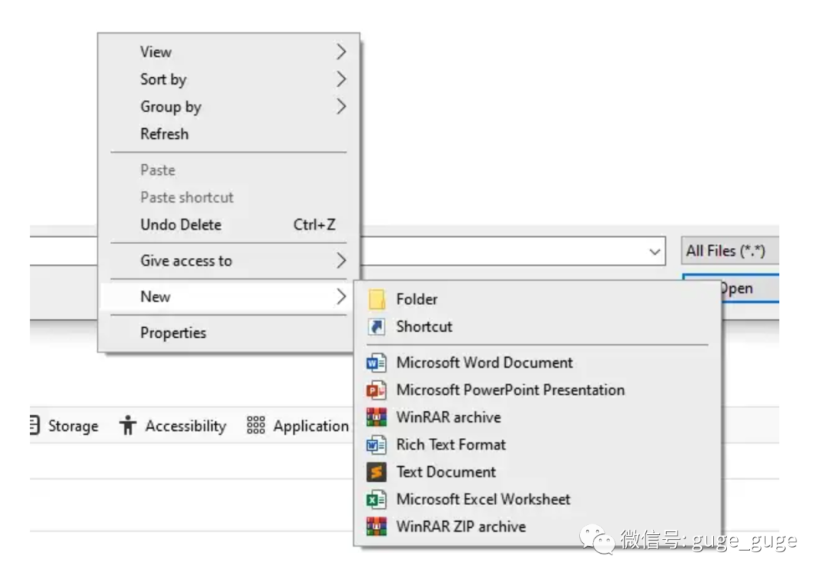This screenshot has height=579, width=824.
Task: Create a new Folder
Action: (x=538, y=300)
